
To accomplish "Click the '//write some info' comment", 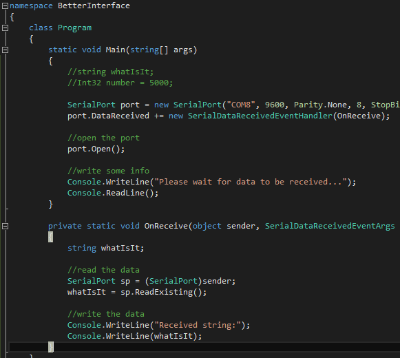I will point(108,171).
